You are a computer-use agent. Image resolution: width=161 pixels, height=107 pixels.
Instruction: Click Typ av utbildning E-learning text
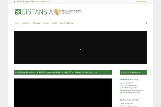point(130,93)
